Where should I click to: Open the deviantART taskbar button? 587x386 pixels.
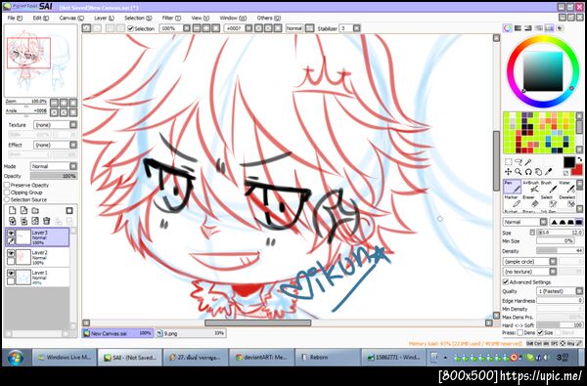pos(261,358)
